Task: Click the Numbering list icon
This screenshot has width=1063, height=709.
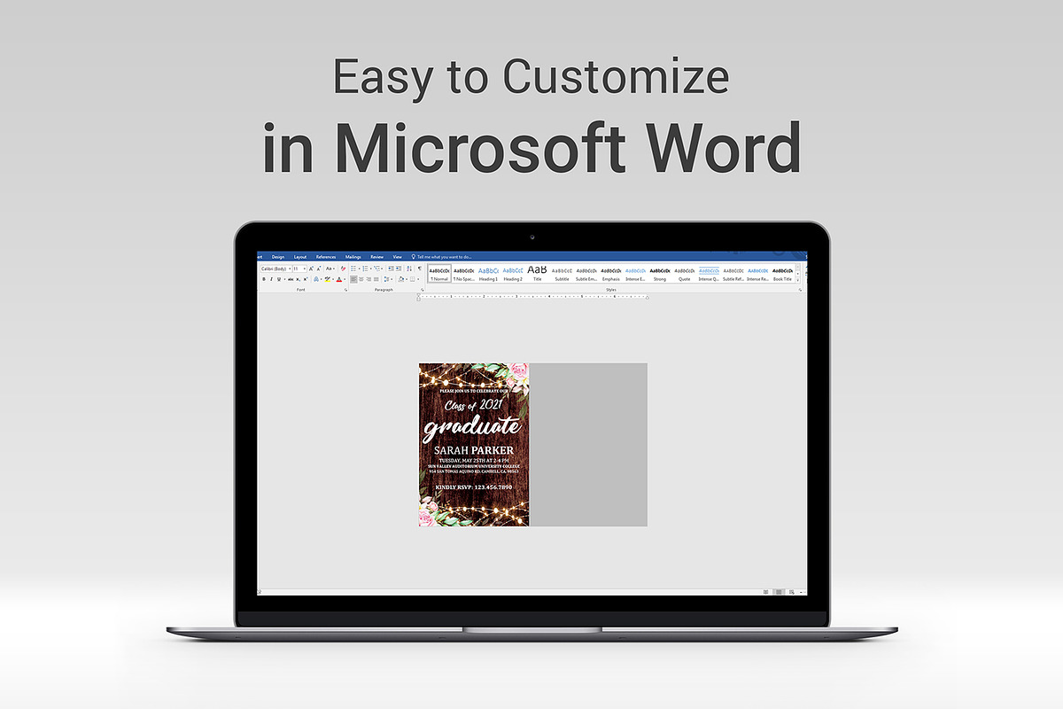Action: (365, 269)
